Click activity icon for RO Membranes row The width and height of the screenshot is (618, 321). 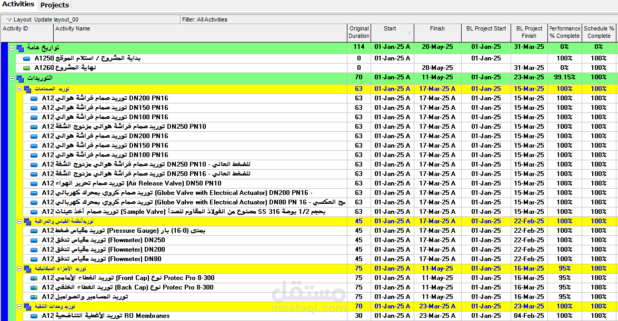pos(34,316)
